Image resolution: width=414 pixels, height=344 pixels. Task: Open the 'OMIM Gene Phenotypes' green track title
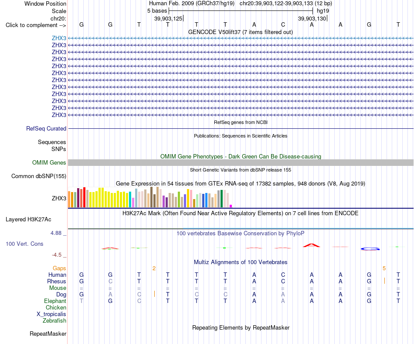241,157
